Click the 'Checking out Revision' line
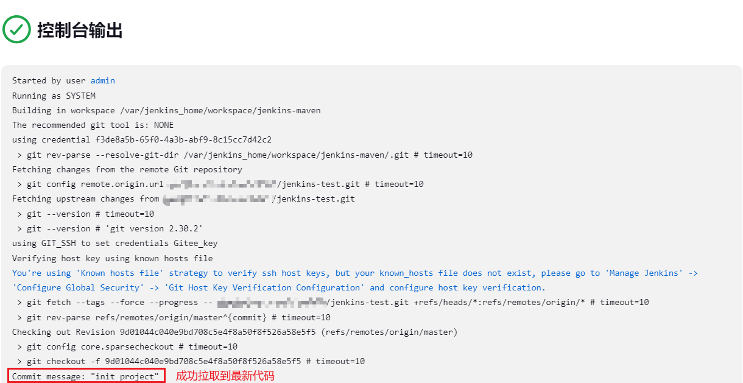 coord(235,332)
